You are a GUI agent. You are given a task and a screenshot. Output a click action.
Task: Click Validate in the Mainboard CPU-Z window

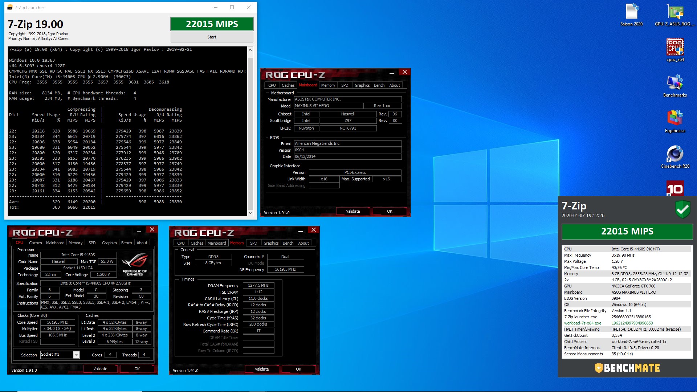pos(353,211)
